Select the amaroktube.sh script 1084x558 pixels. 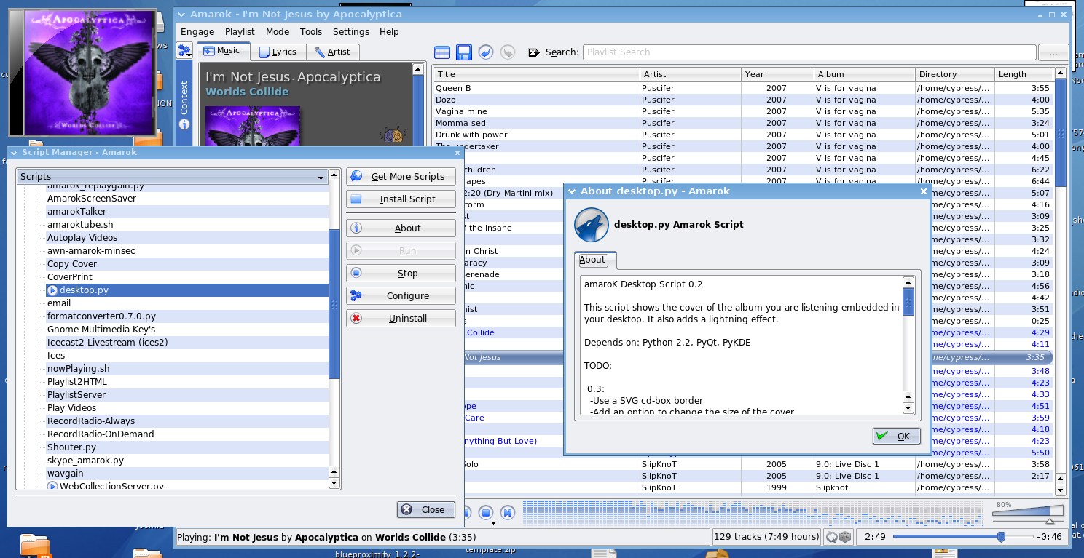[187, 225]
